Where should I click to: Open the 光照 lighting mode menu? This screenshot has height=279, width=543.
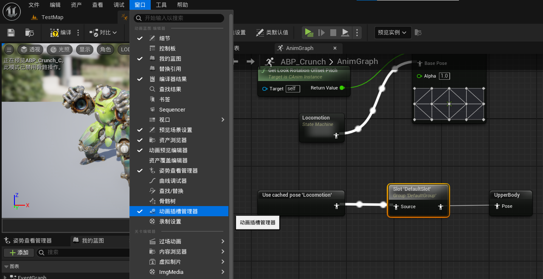pos(60,50)
